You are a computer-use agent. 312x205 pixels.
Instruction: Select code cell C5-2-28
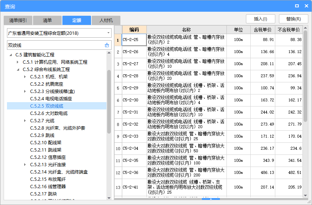pyautogui.click(x=134, y=76)
